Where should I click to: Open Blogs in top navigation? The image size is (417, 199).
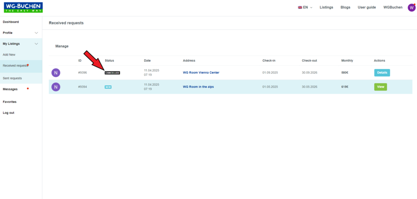(345, 7)
